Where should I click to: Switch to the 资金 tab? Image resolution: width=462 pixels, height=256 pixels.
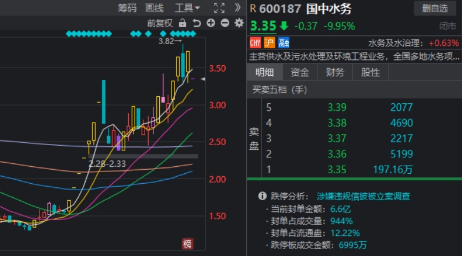click(300, 72)
